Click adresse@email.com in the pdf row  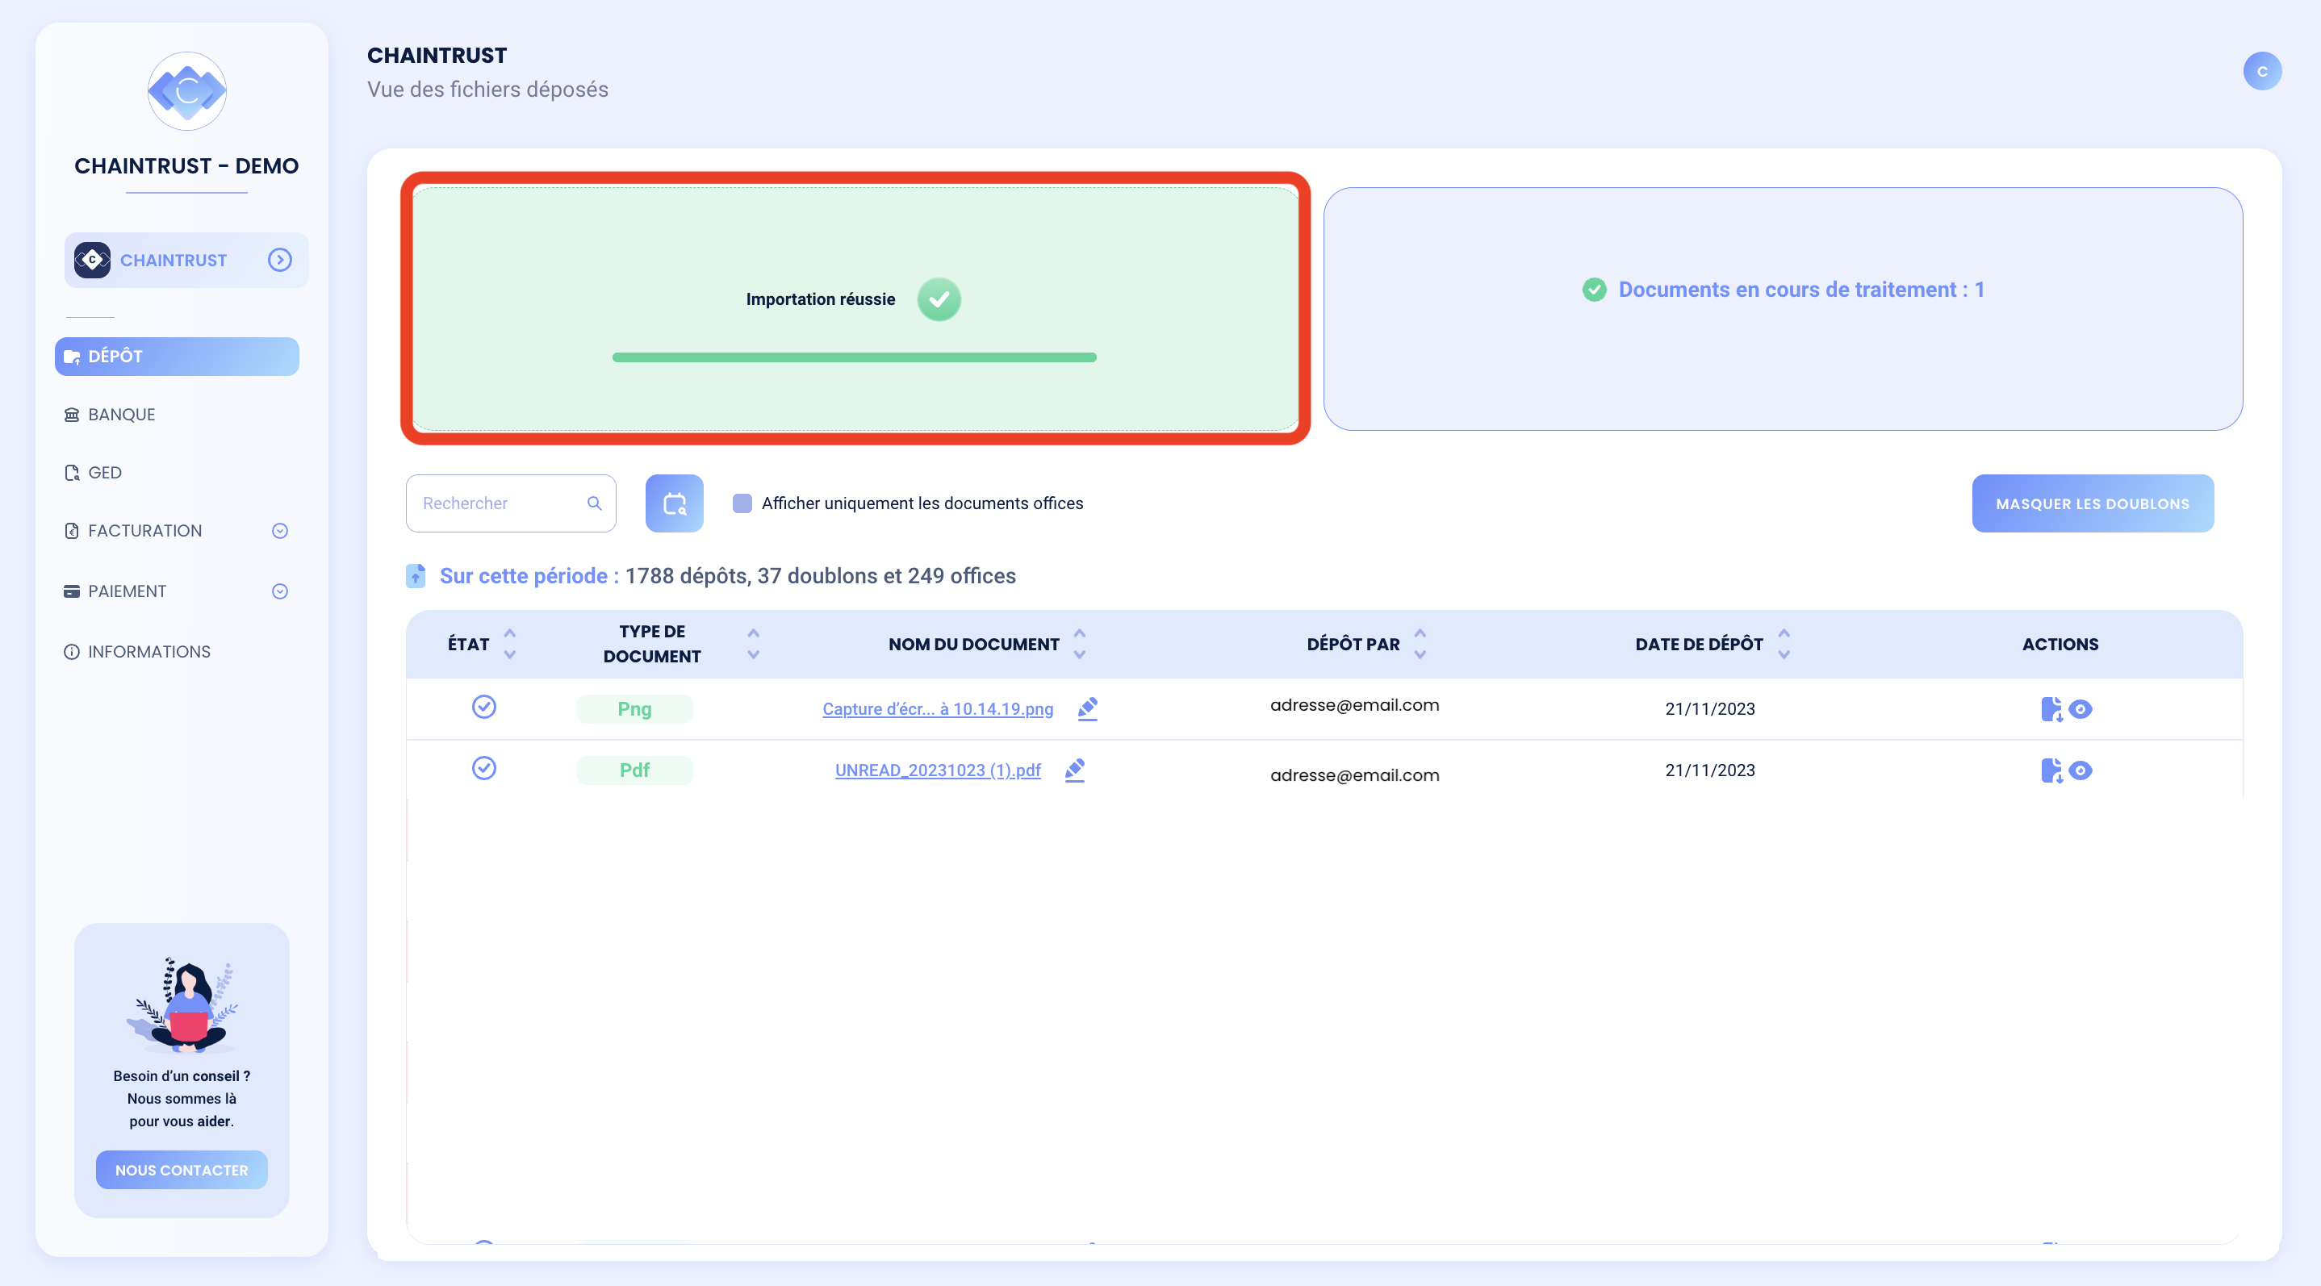coord(1354,775)
